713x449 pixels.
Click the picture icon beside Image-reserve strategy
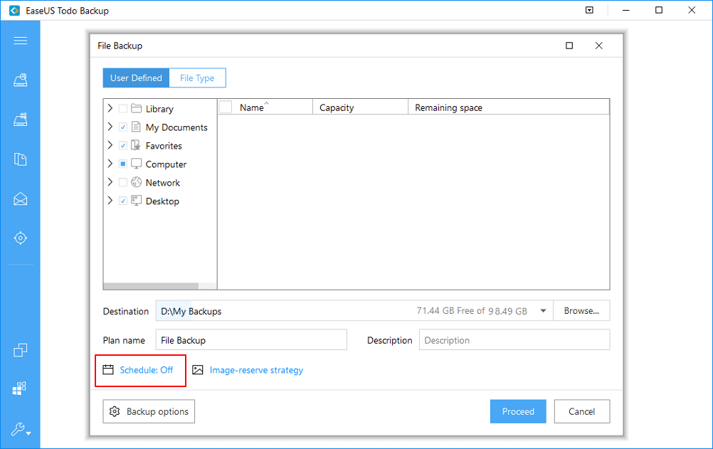(198, 370)
